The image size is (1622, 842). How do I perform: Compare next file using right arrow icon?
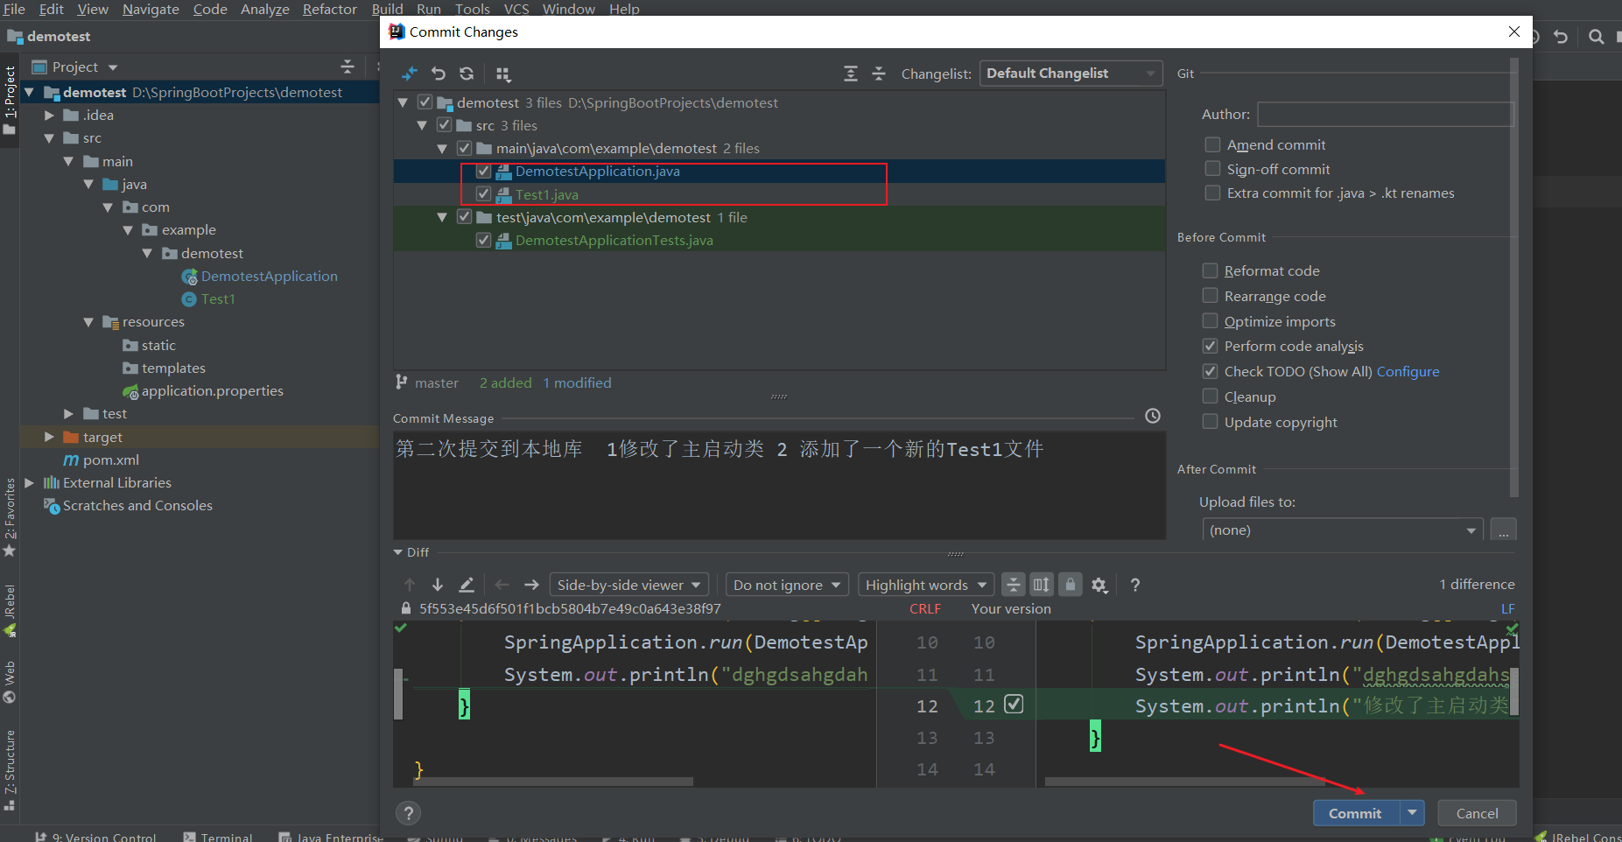[x=531, y=585]
